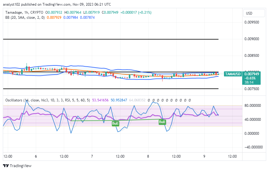Click the 0.008500 price axis label
This screenshot has height=171, width=269.
point(252,56)
